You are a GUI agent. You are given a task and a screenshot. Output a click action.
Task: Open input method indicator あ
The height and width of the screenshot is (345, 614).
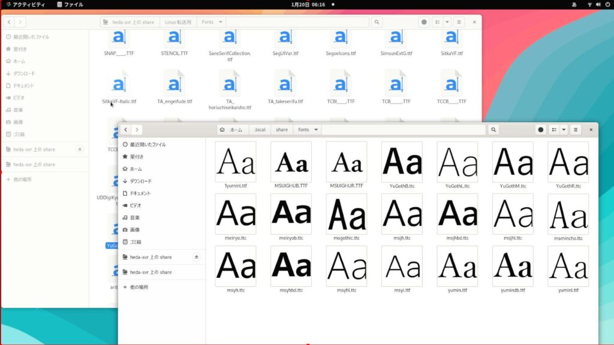tap(574, 5)
